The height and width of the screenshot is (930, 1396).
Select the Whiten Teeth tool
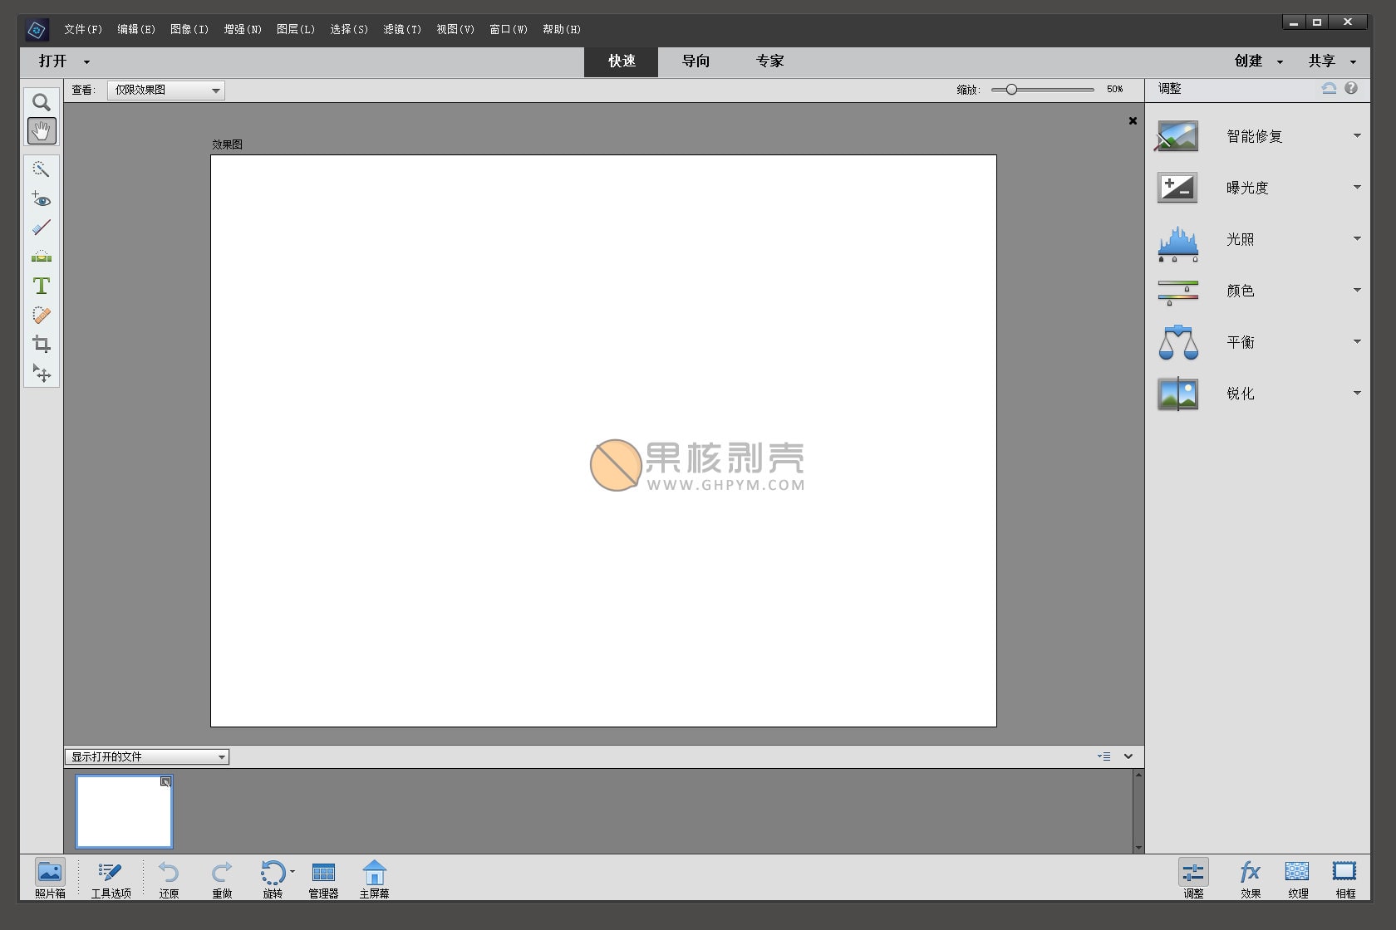(x=41, y=228)
